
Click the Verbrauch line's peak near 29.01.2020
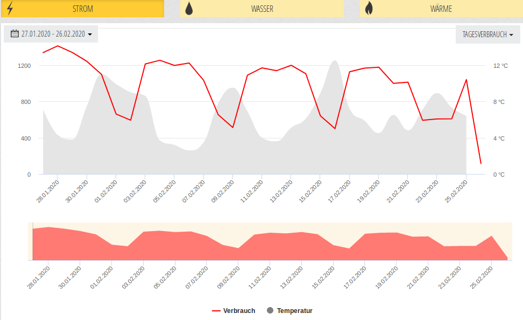pos(58,46)
